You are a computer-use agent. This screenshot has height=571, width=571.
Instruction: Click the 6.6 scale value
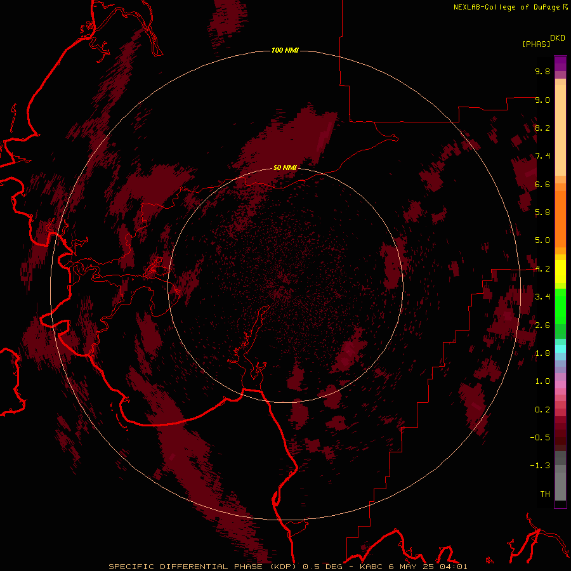tap(542, 184)
